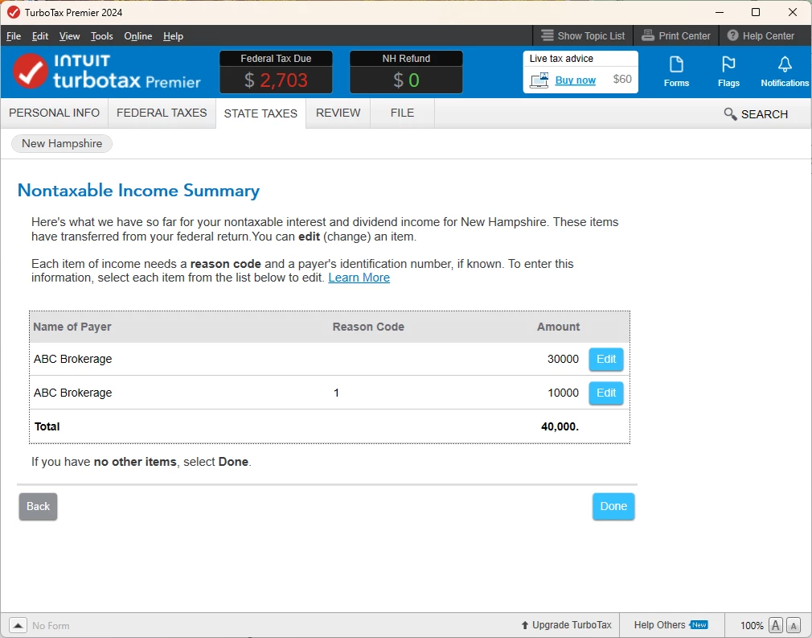Viewport: 812px width, 638px height.
Task: Open the Help menu
Action: pyautogui.click(x=173, y=35)
